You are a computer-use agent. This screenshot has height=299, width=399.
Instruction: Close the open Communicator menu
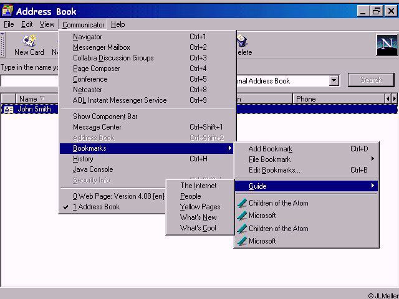coord(83,25)
